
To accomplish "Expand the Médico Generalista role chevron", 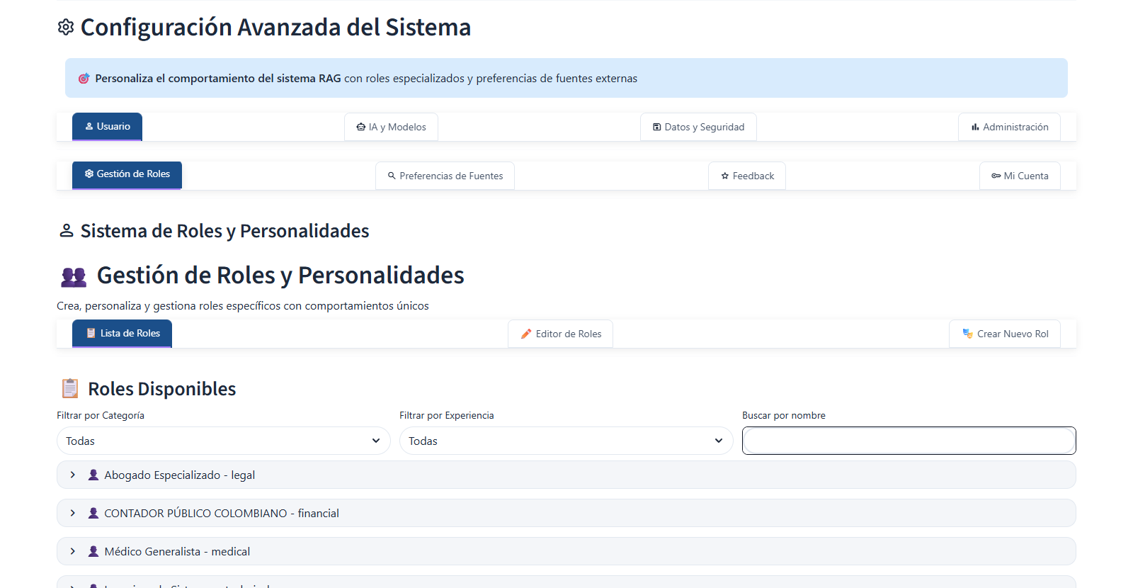I will click(x=72, y=551).
